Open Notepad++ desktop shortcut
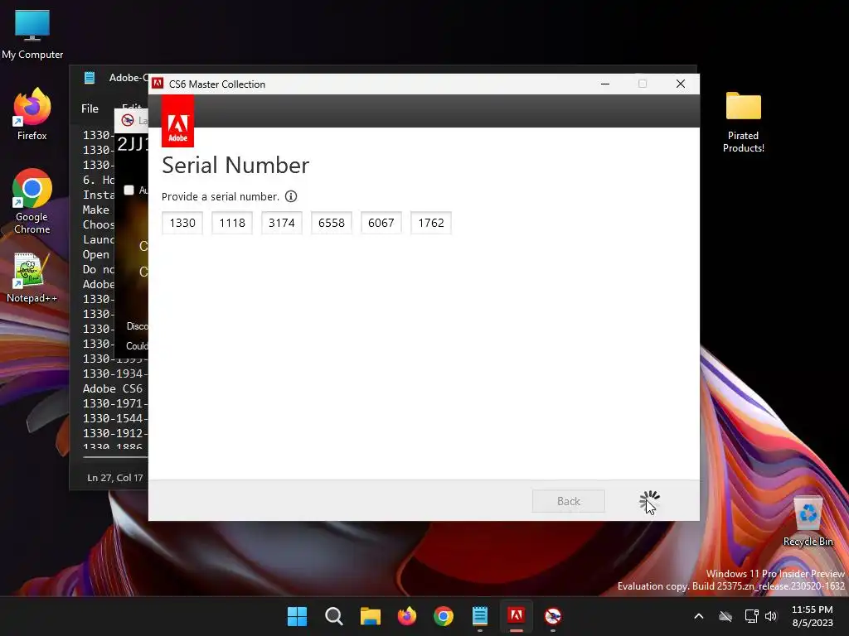This screenshot has height=636, width=849. click(x=32, y=277)
